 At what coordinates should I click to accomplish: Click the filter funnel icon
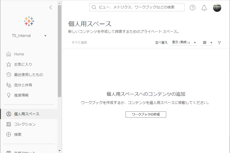(219, 43)
